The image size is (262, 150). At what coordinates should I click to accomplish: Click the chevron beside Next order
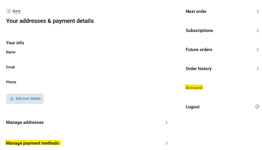258,11
